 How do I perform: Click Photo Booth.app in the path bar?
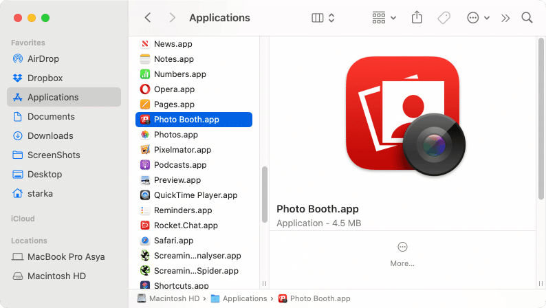coord(314,298)
